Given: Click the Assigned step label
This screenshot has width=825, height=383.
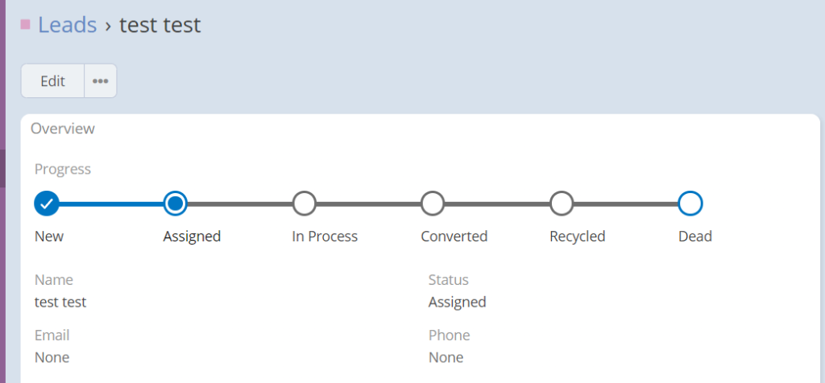Looking at the screenshot, I should pyautogui.click(x=192, y=237).
